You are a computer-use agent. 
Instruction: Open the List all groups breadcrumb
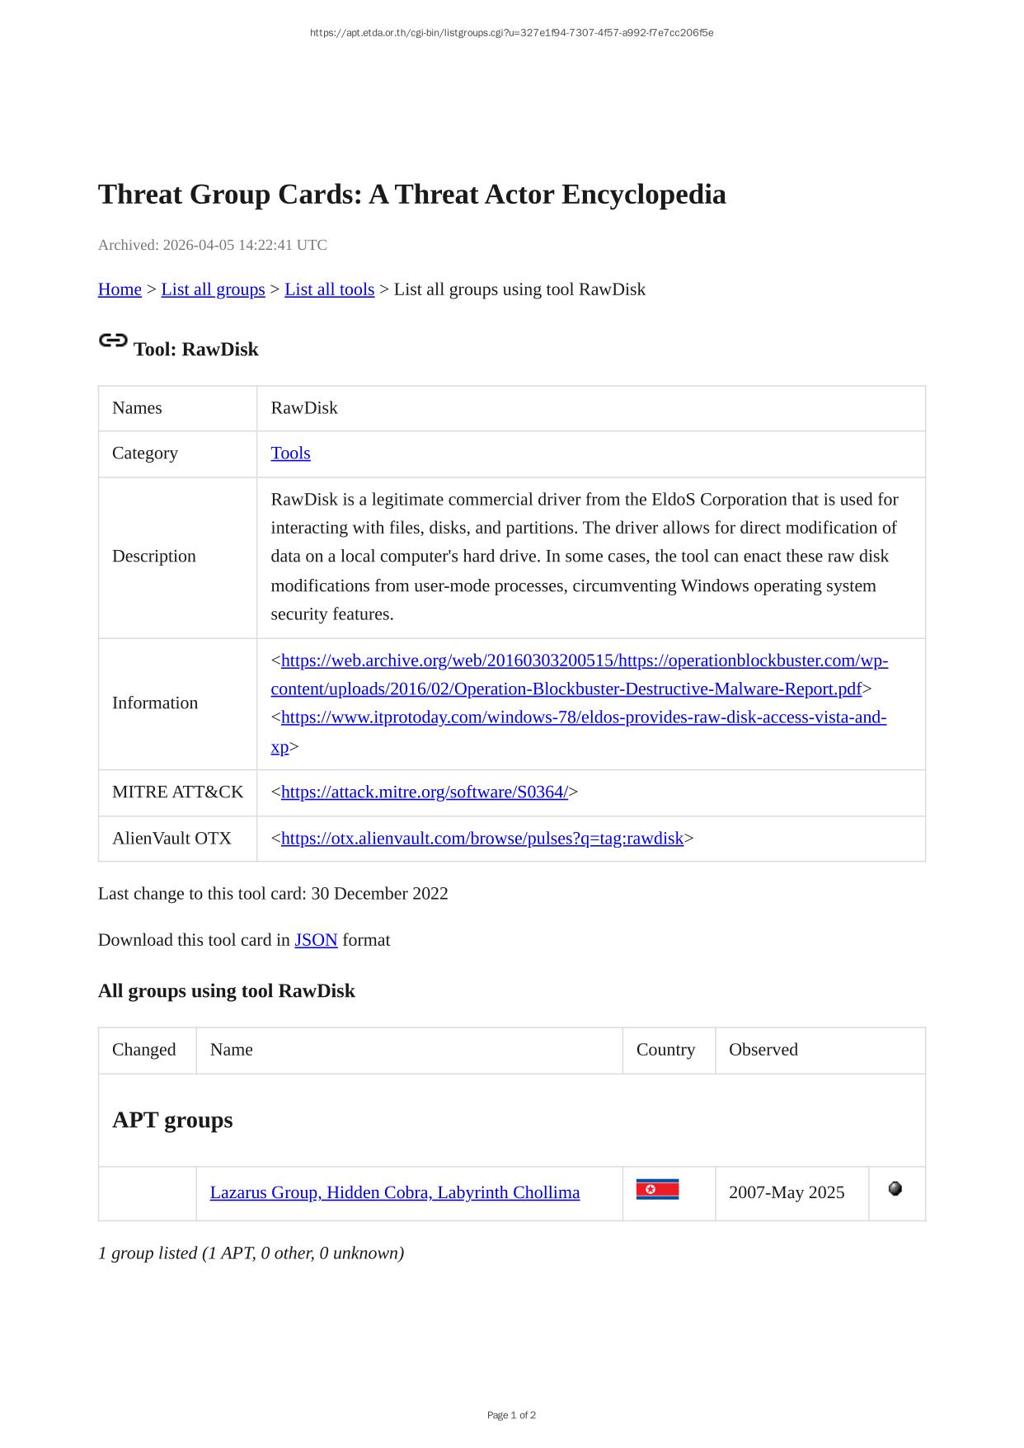[213, 289]
